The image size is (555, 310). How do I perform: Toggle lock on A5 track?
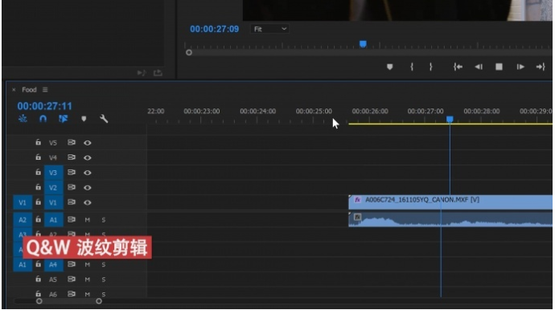tap(39, 279)
